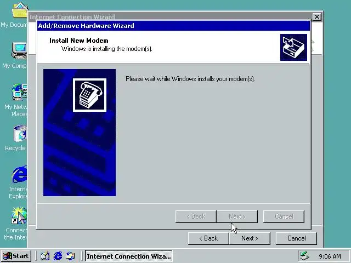Click 'Please wait while Windows installs' text
351x263 pixels.
click(190, 79)
